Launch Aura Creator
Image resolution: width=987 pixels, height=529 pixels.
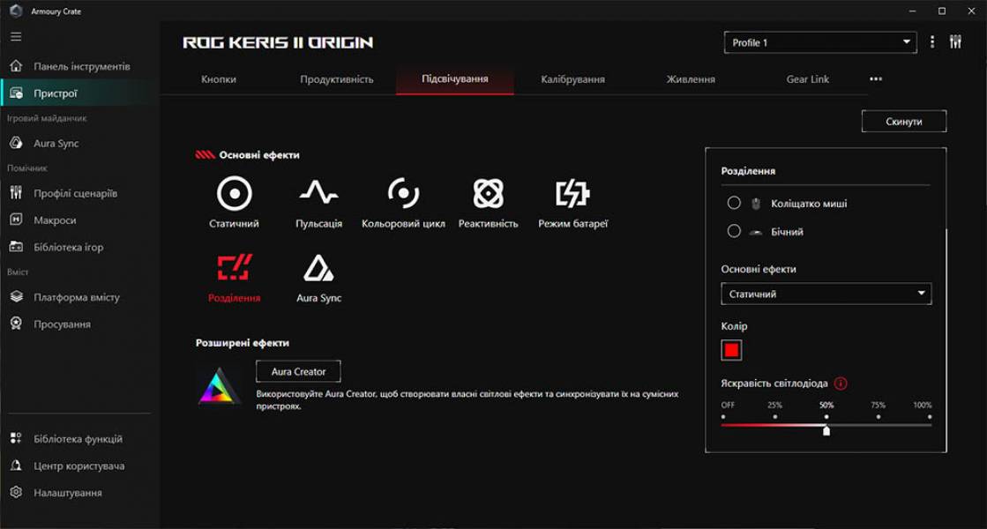click(x=297, y=371)
